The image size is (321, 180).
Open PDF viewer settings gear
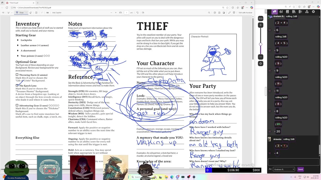tap(234, 12)
